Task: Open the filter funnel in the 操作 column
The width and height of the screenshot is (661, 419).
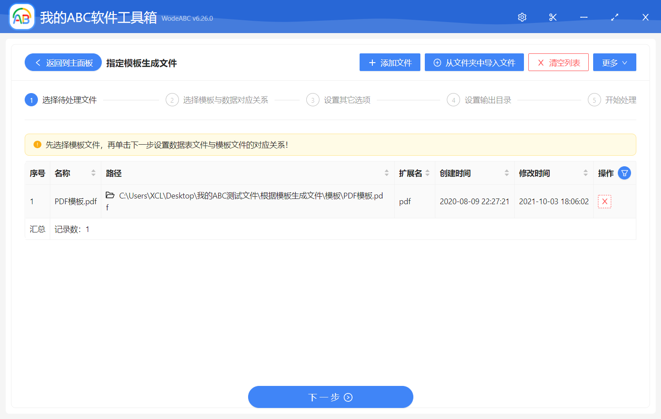Action: tap(624, 173)
